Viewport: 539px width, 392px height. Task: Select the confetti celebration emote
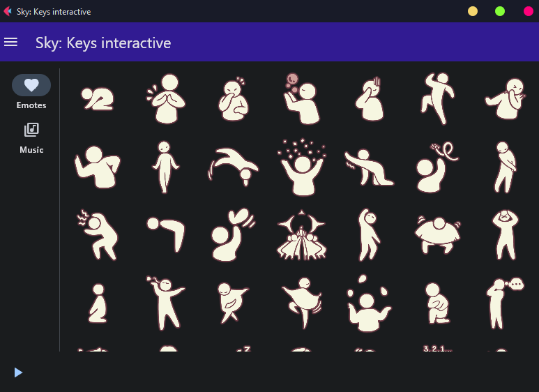point(302,167)
